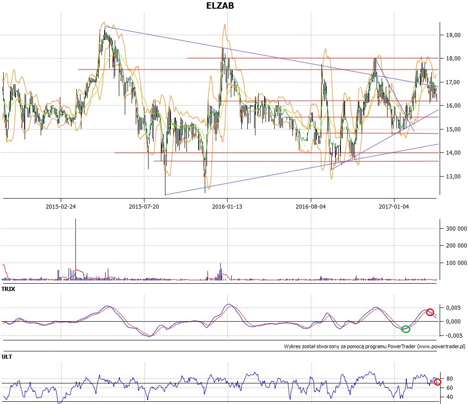Screen dimensions: 468x404
Task: Click the 14,00 price axis label
Action: pyautogui.click(x=453, y=153)
